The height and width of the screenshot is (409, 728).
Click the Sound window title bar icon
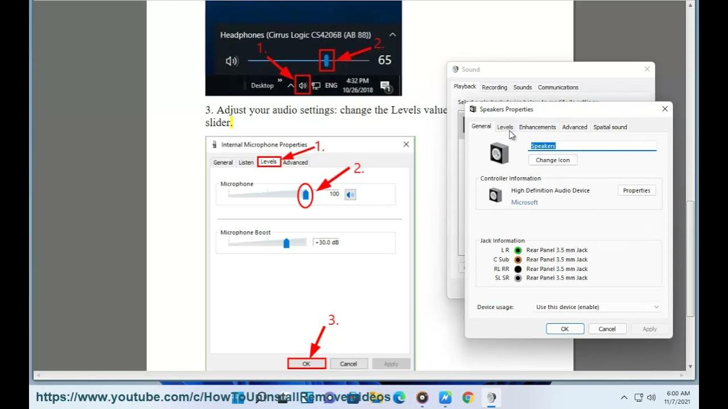(456, 69)
